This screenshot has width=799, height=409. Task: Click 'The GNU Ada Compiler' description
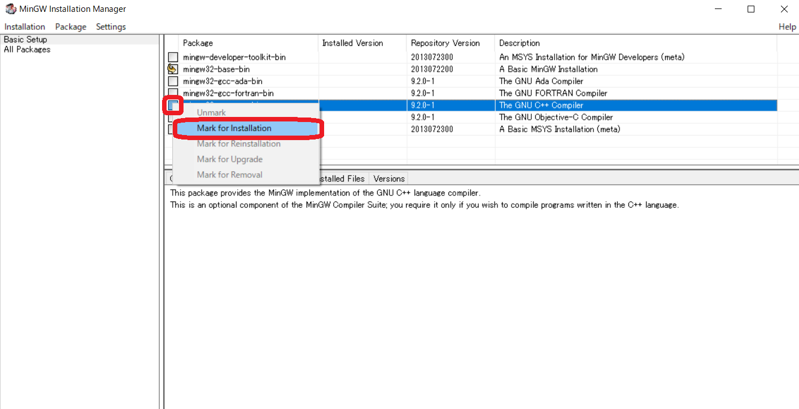coord(542,81)
